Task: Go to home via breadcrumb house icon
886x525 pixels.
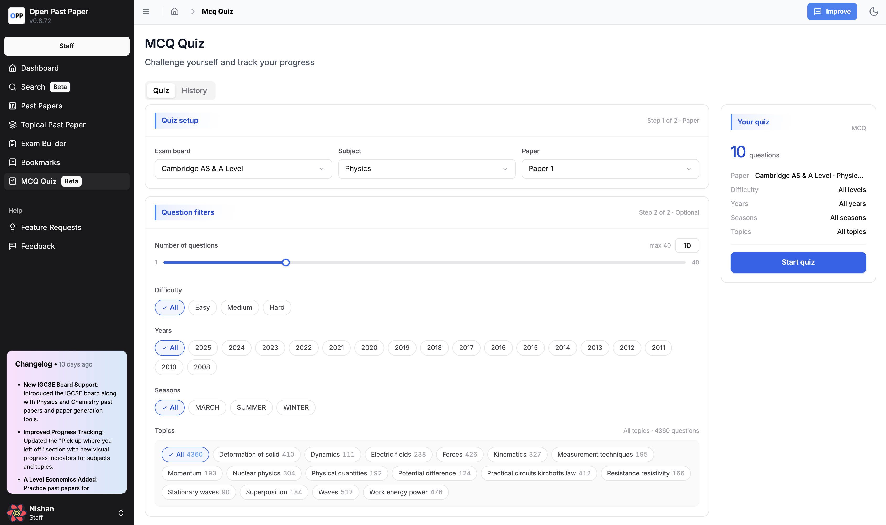Action: [175, 12]
